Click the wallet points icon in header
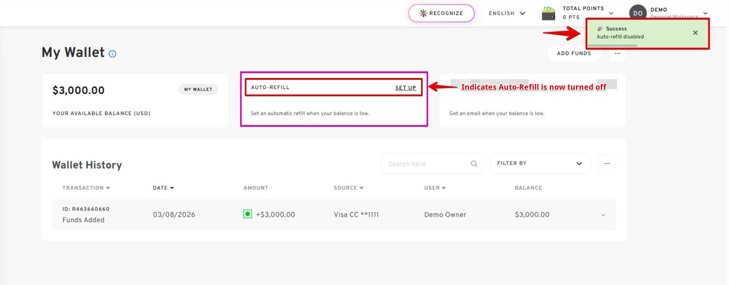Image resolution: width=729 pixels, height=285 pixels. (x=548, y=13)
